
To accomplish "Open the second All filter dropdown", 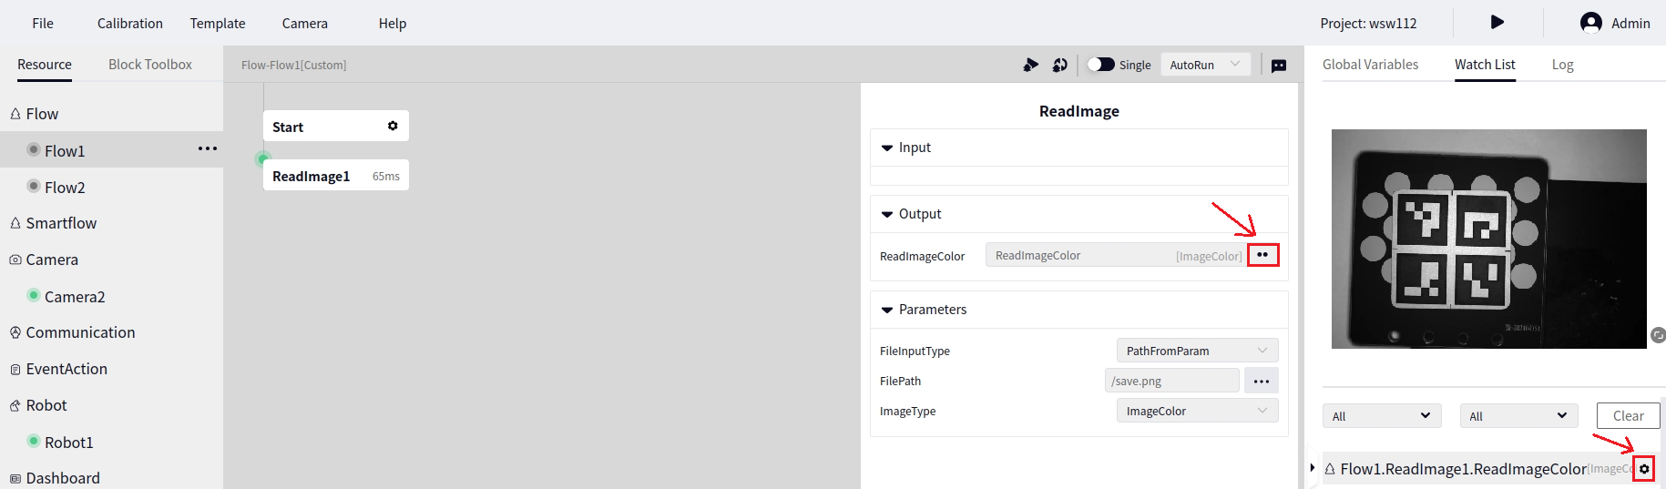I will click(1518, 416).
